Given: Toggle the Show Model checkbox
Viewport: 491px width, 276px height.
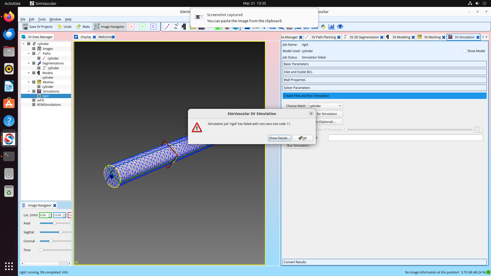Looking at the screenshot, I should [x=464, y=51].
